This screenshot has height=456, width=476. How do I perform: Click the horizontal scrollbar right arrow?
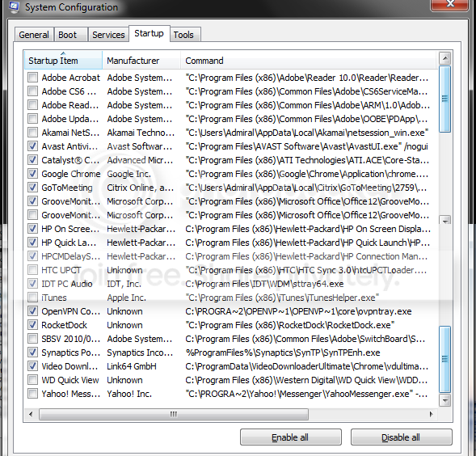(432, 414)
